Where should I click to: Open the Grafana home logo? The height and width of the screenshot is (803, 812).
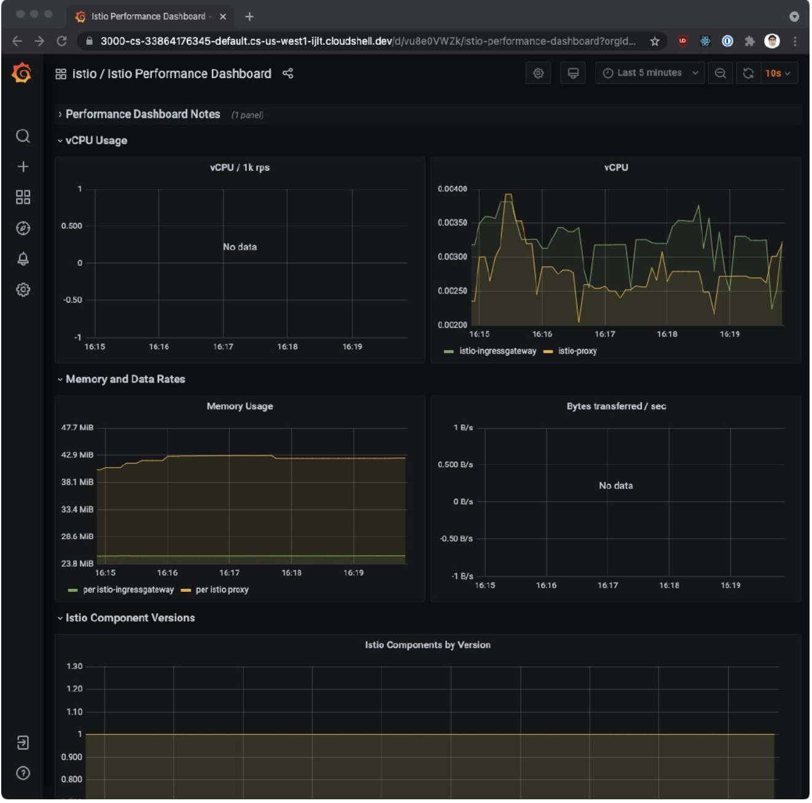tap(22, 73)
